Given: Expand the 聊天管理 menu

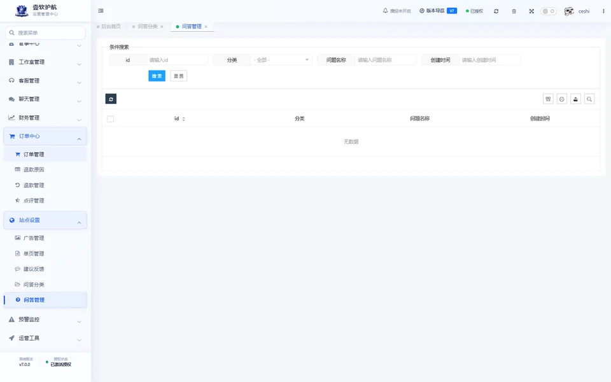Looking at the screenshot, I should tap(45, 99).
